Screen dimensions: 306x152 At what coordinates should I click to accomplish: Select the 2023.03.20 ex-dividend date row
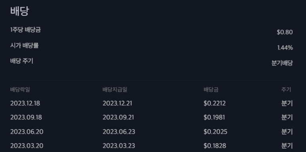(x=152, y=146)
